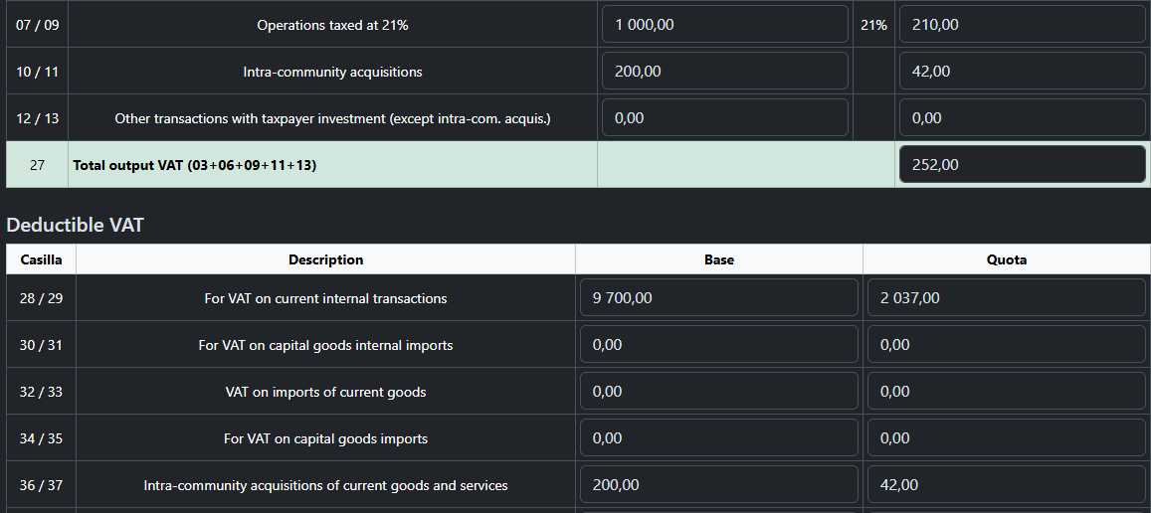Click base field for capital goods internal imports

[x=718, y=345]
